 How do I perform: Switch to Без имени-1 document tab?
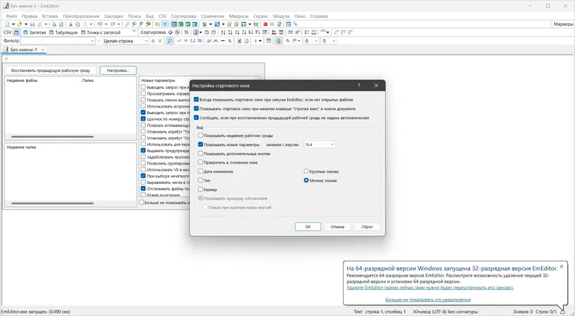click(24, 50)
